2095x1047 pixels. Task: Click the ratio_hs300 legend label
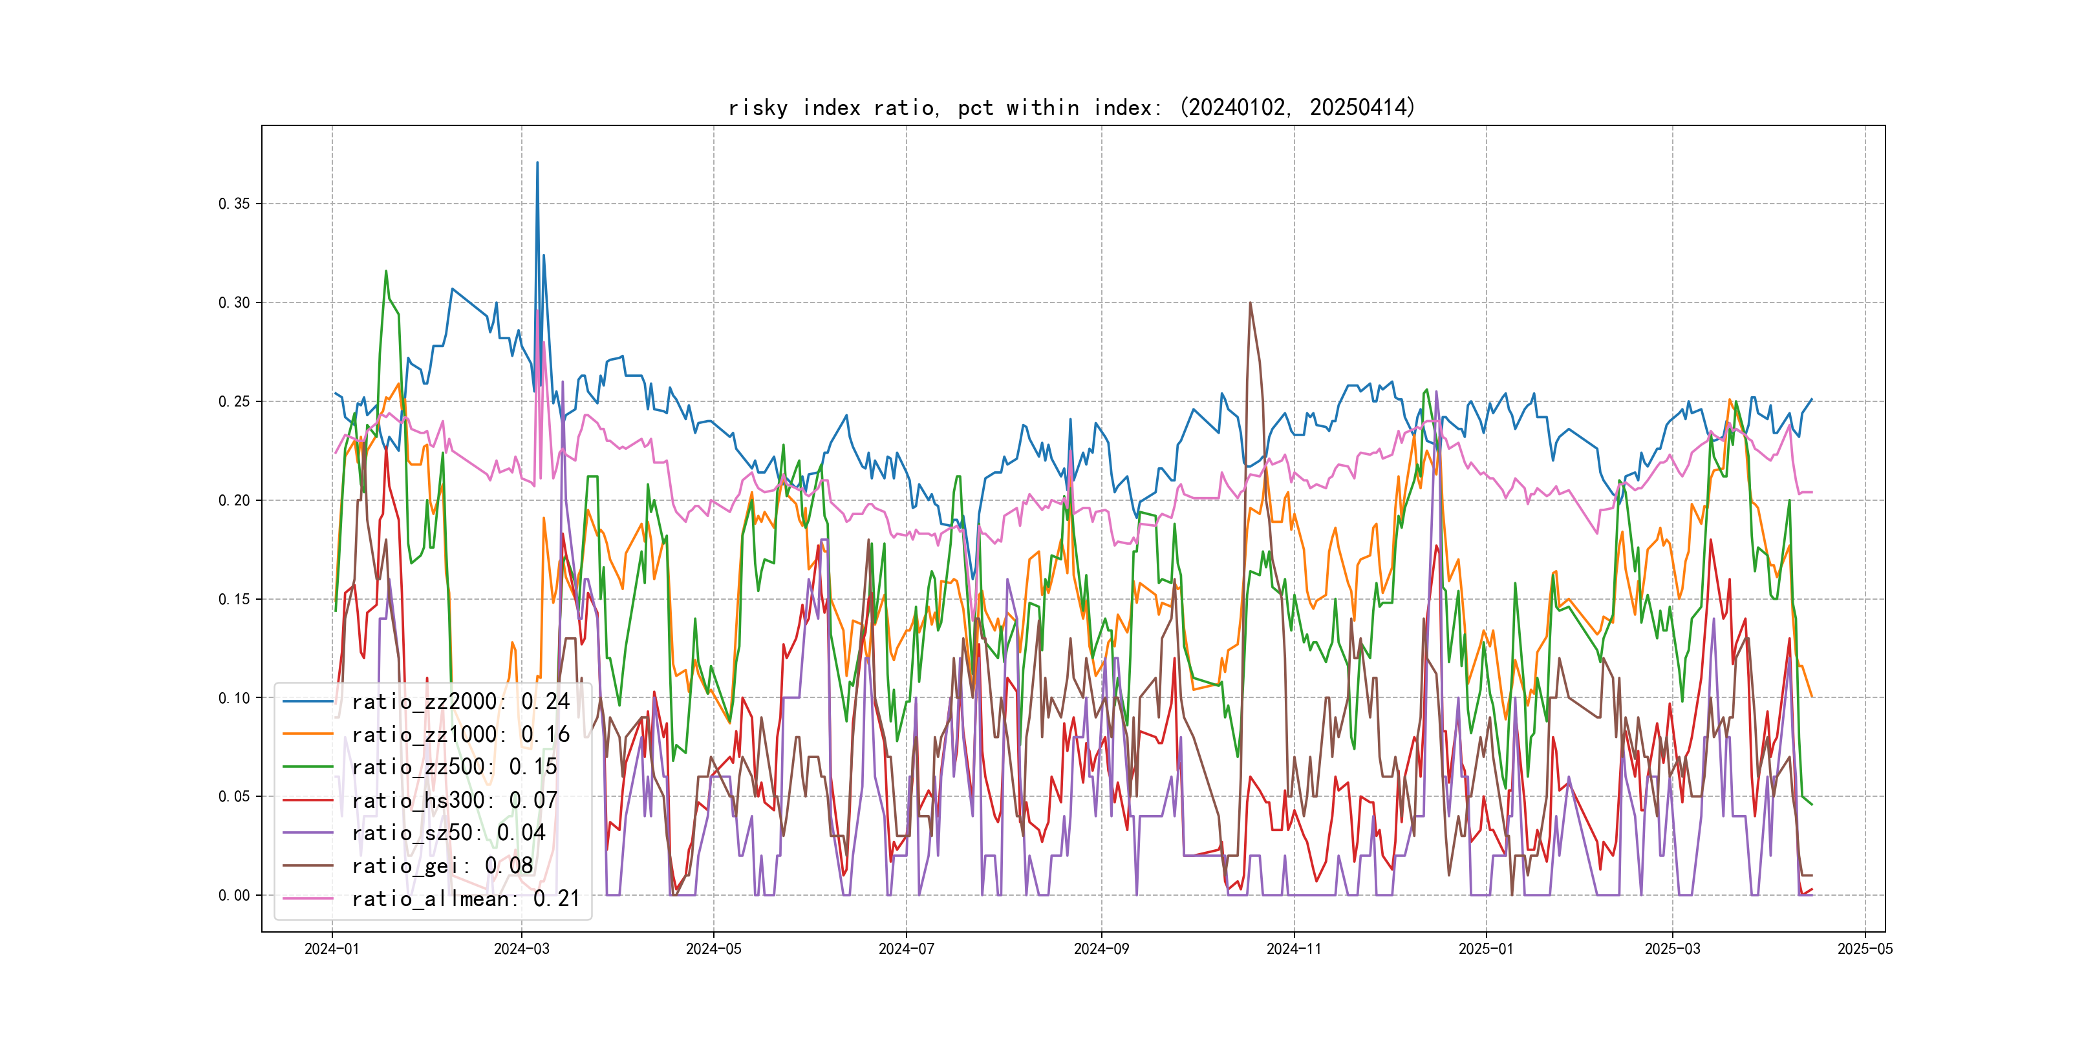(454, 800)
